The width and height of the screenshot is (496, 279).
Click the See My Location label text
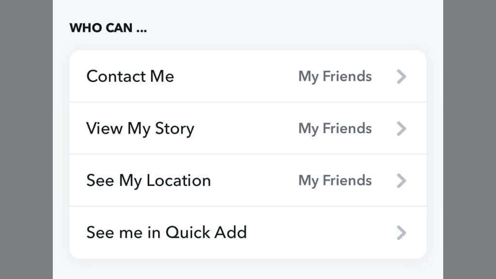148,180
